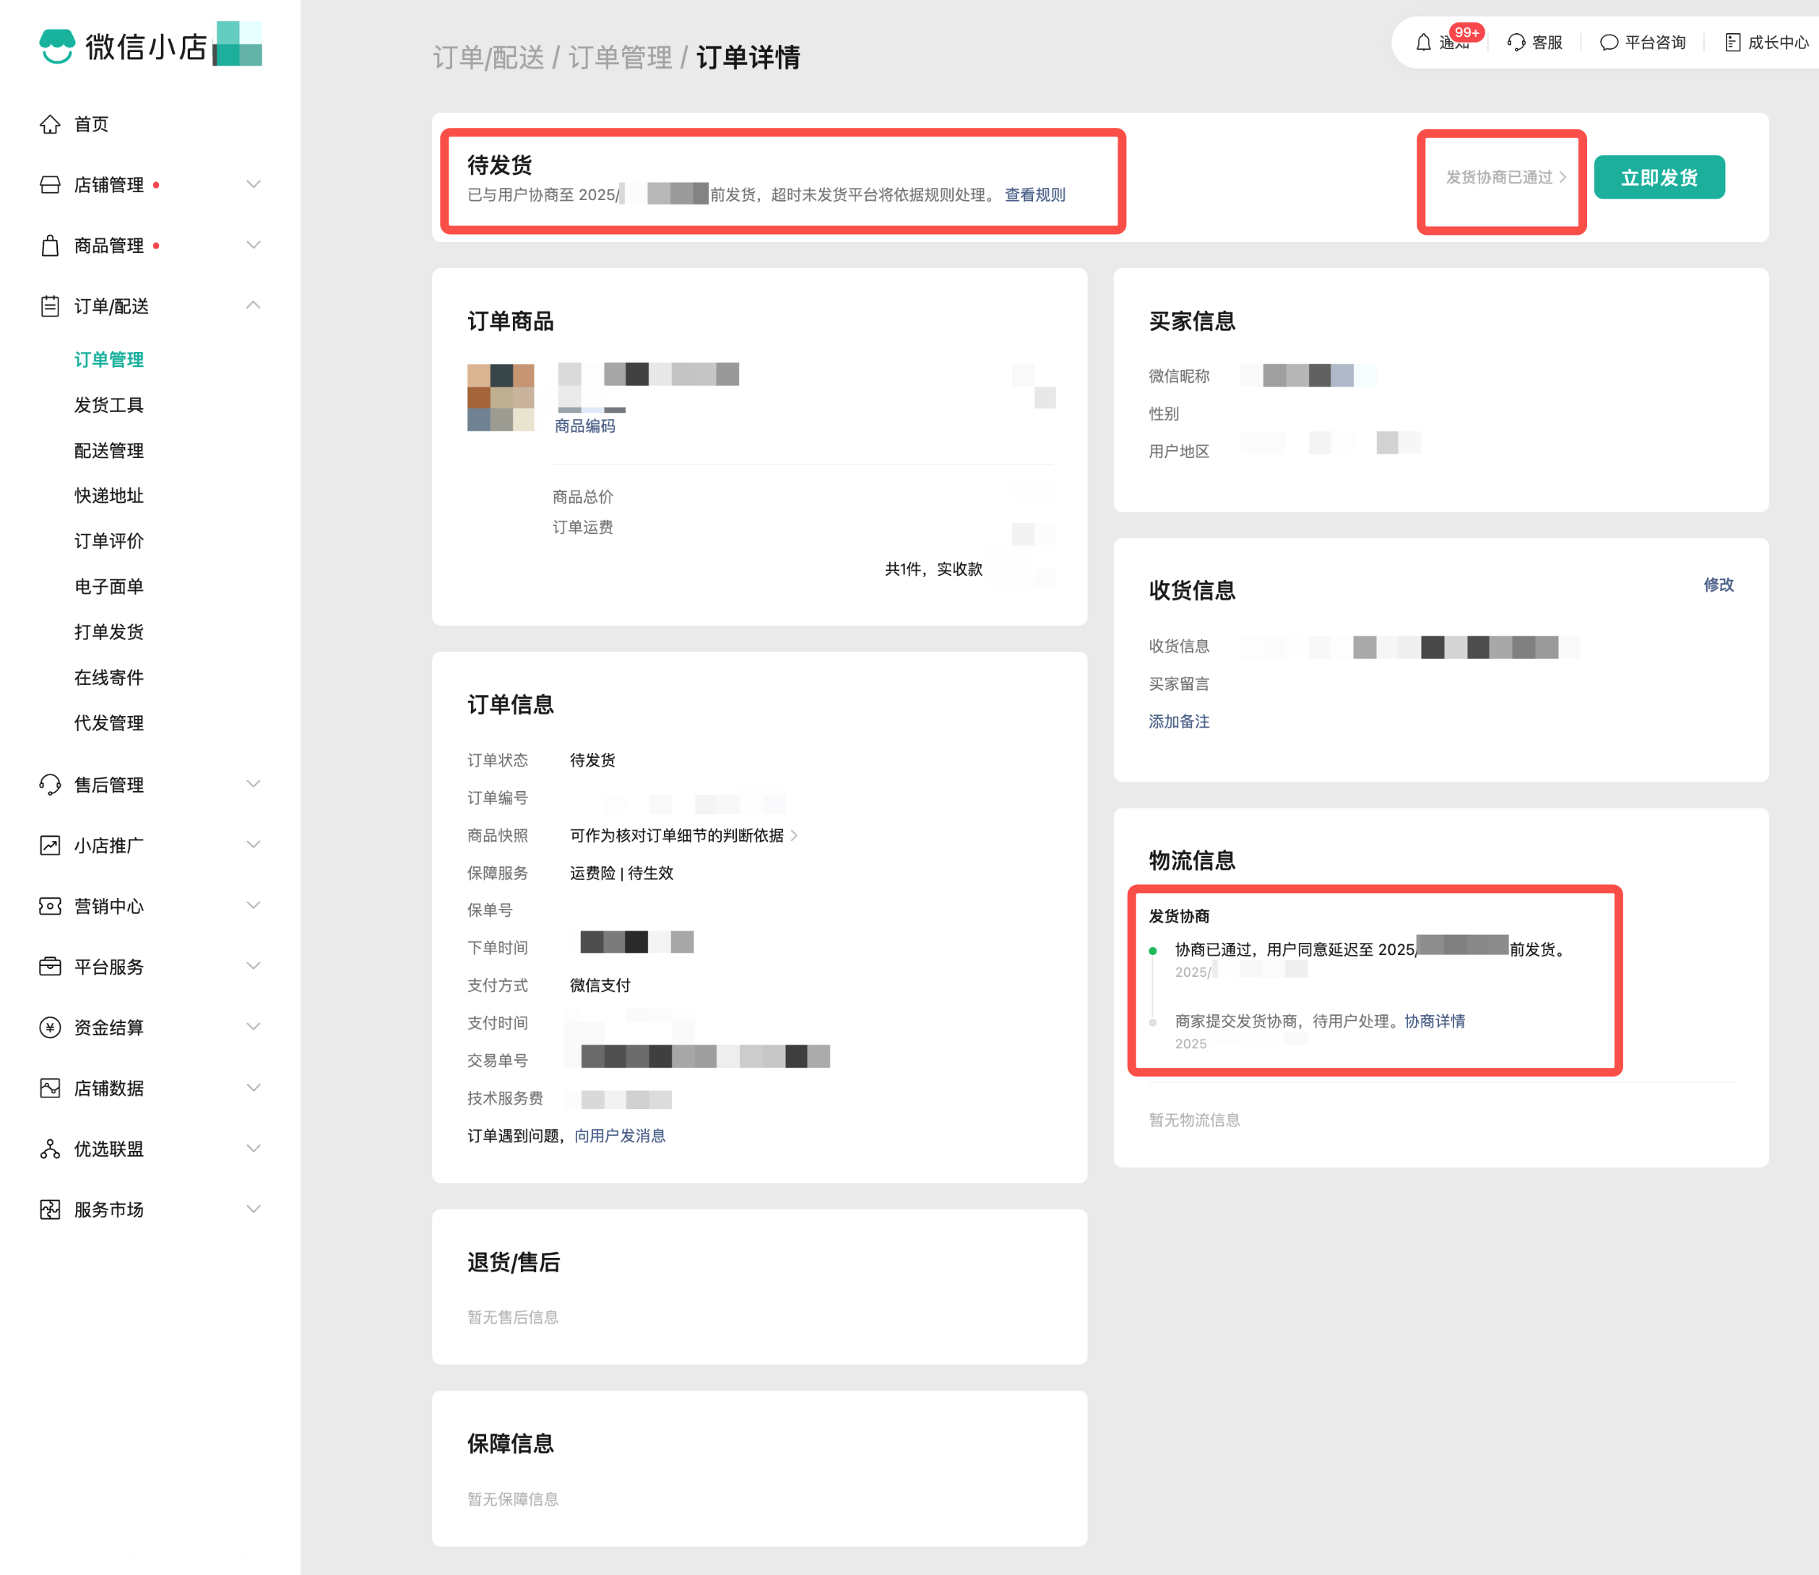This screenshot has width=1819, height=1575.
Task: Open 发货工具 in the sidebar
Action: coord(109,405)
